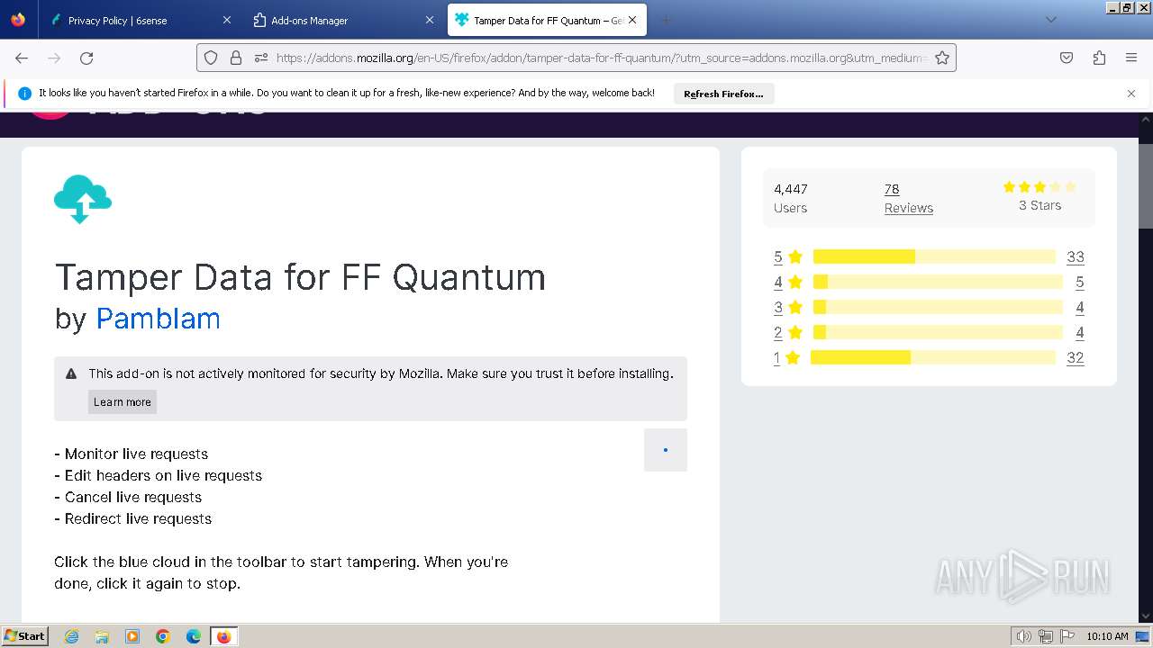Open a new tab with the plus button

[x=666, y=20]
